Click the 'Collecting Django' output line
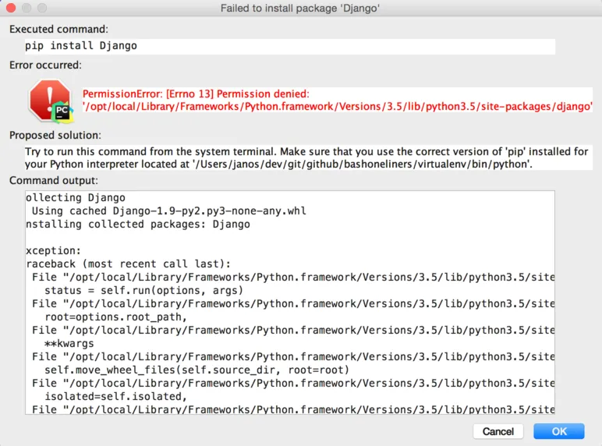 tap(76, 198)
